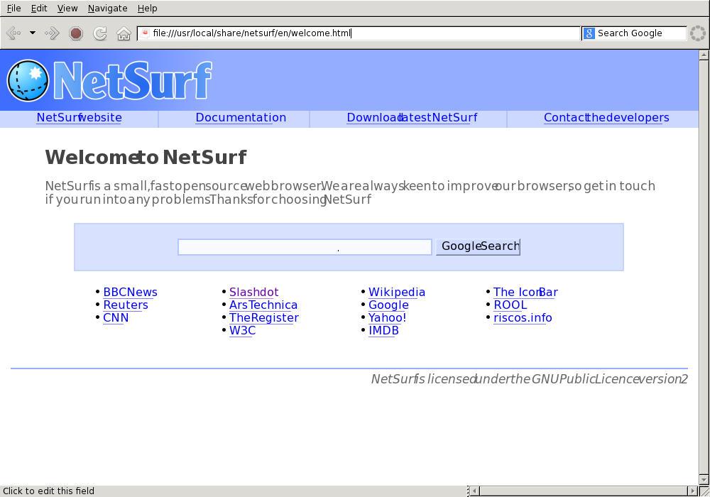
Task: Click the vertical scrollbar down arrow
Action: coord(704,479)
